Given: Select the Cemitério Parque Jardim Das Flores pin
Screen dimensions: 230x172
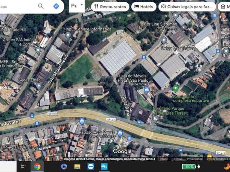Looking at the screenshot, I should [x=155, y=119].
